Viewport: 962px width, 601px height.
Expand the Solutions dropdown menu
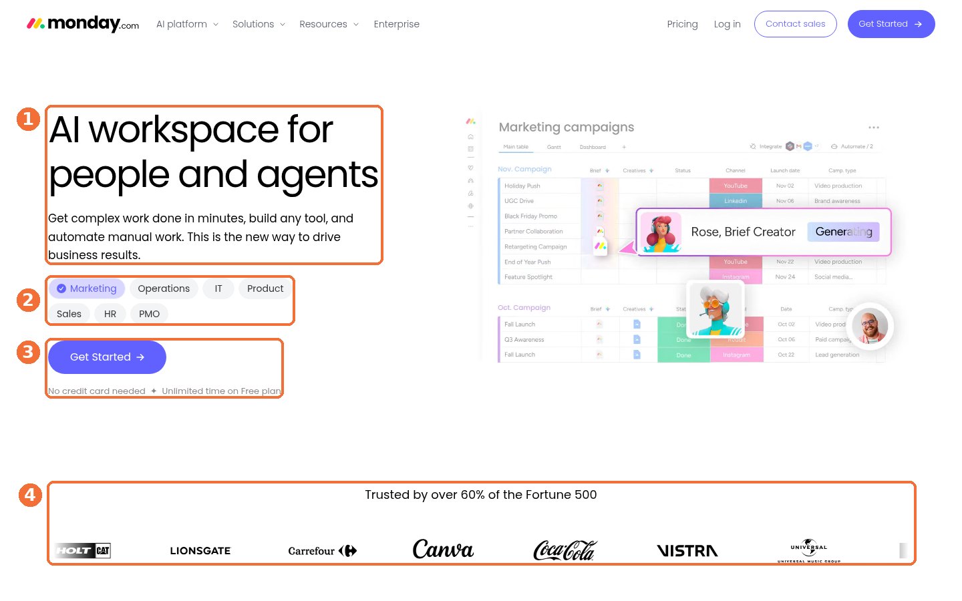[x=259, y=24]
